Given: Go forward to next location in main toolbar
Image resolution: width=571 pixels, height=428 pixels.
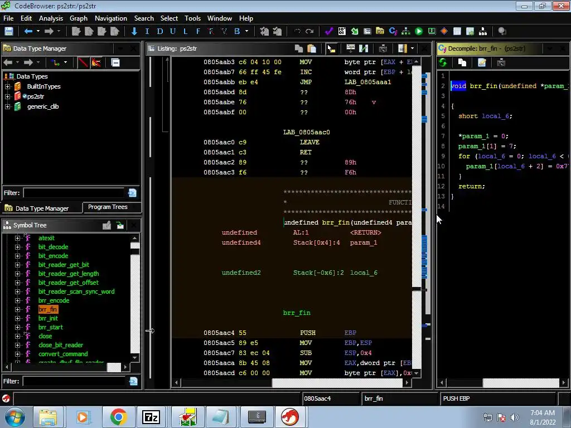Looking at the screenshot, I should (x=49, y=31).
